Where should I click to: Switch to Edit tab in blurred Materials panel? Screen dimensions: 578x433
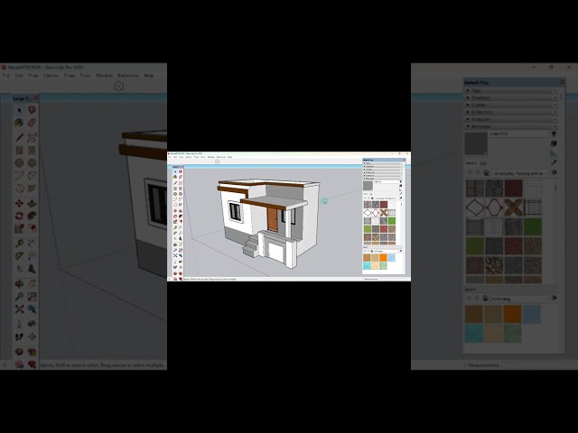click(x=483, y=163)
